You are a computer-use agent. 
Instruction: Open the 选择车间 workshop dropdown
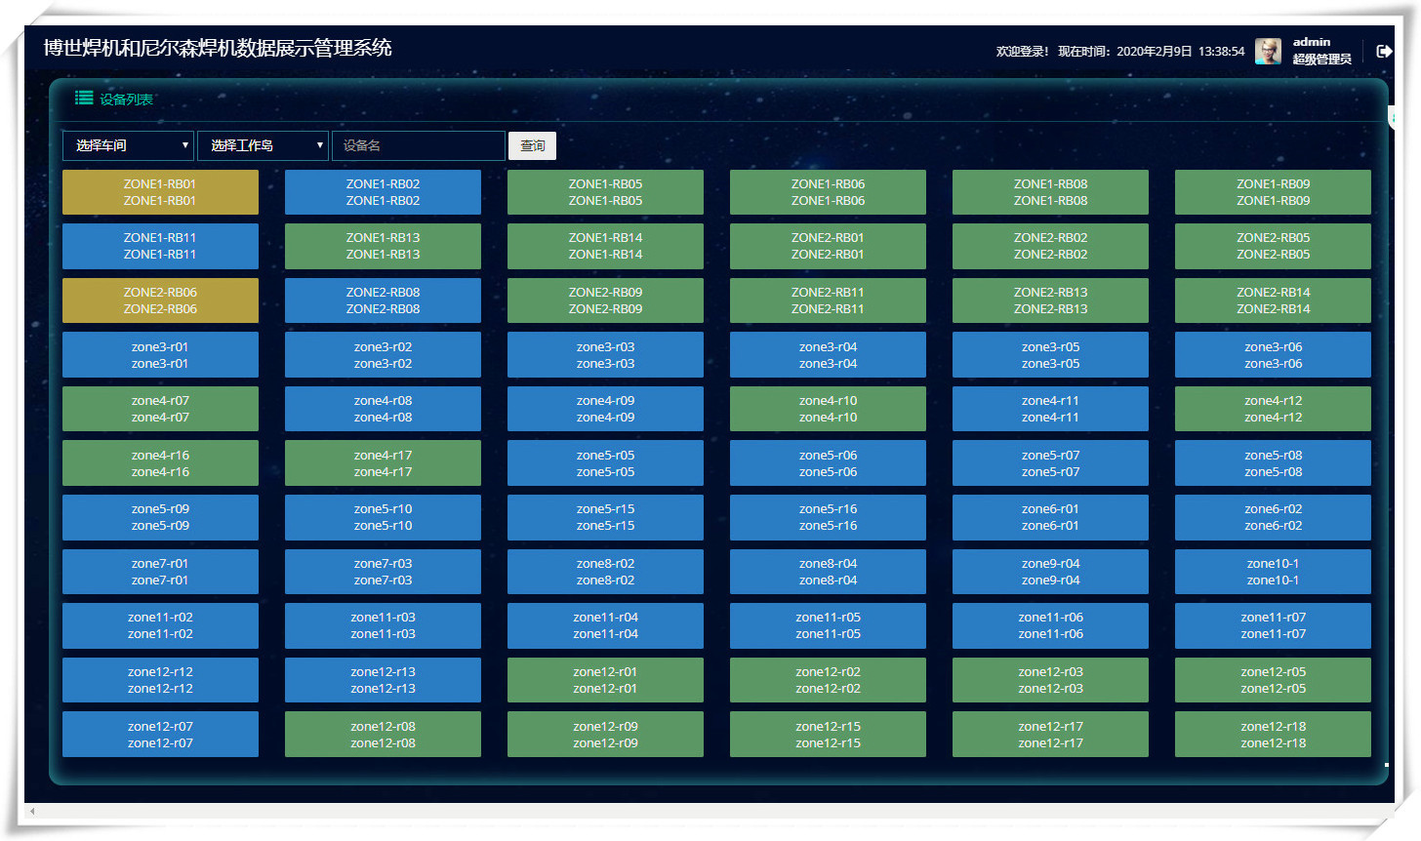tap(128, 145)
